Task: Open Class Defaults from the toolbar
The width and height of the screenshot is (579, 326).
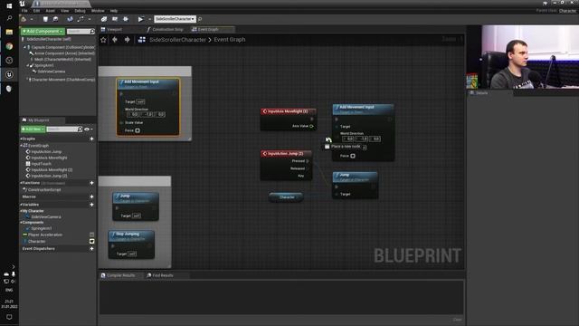Action: (115, 19)
